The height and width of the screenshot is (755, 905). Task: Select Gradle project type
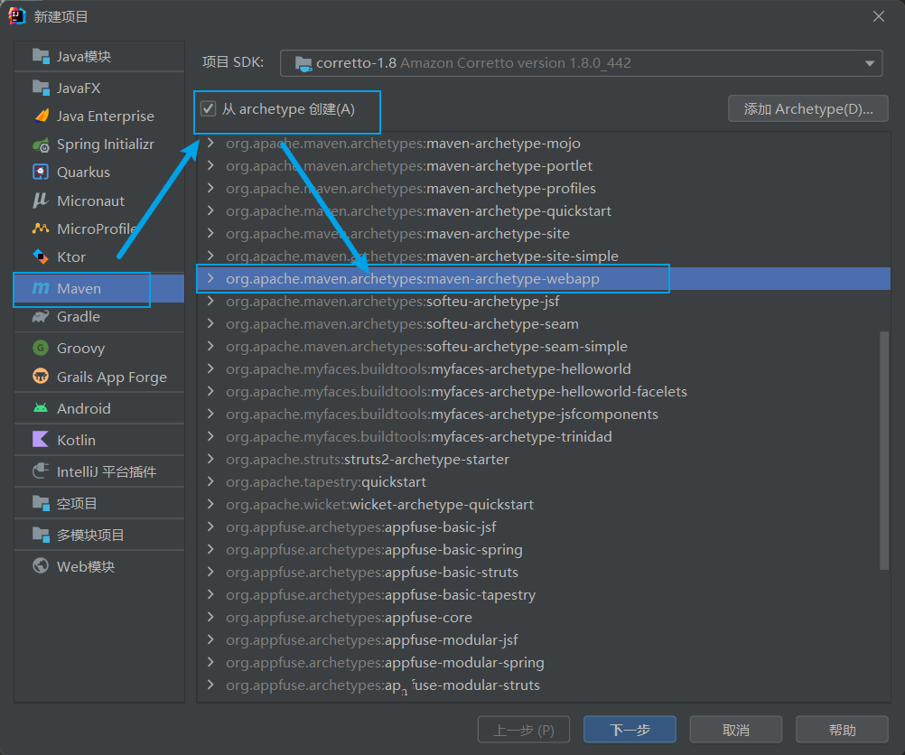[x=99, y=316]
